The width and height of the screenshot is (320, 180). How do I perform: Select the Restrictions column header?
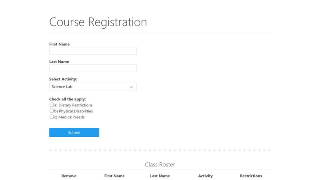pyautogui.click(x=251, y=176)
